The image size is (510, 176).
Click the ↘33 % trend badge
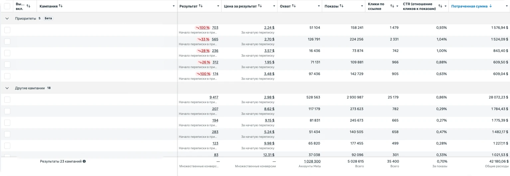coord(203,39)
